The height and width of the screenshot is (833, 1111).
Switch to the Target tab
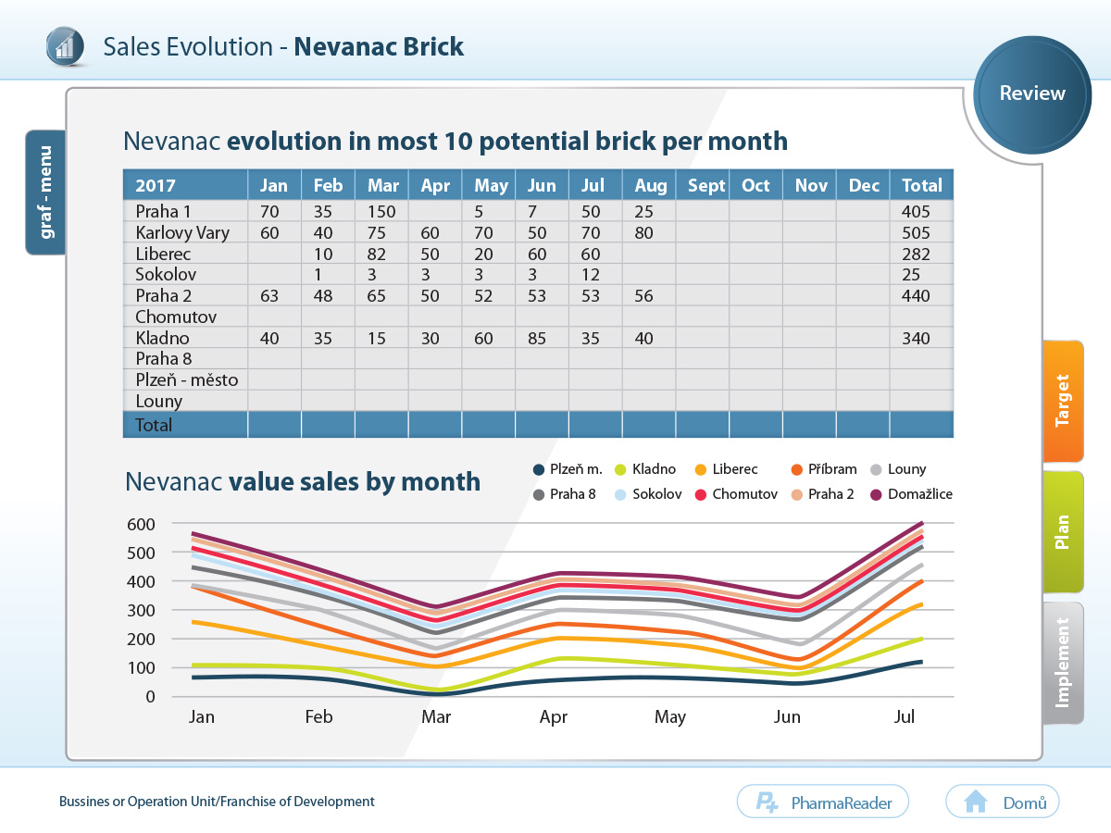pyautogui.click(x=1063, y=401)
